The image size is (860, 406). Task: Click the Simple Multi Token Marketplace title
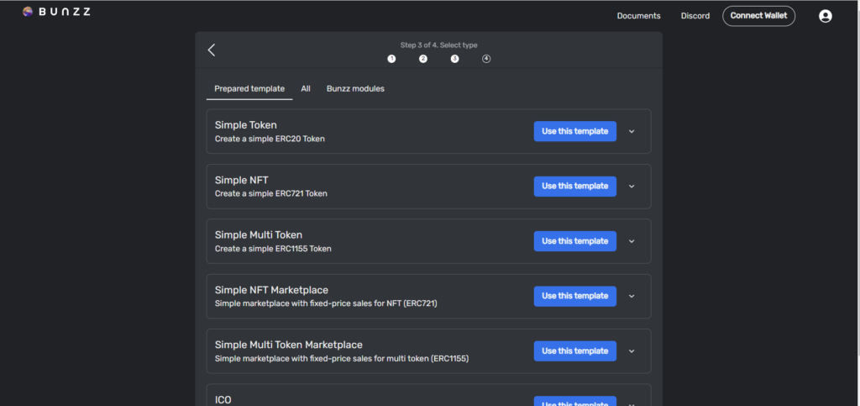point(289,345)
